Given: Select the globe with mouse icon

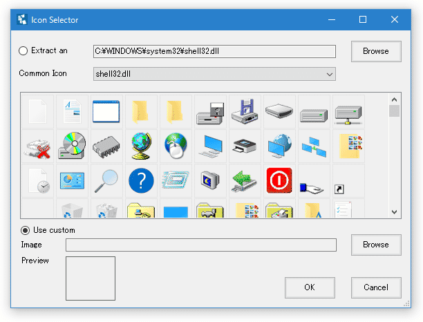Looking at the screenshot, I should pyautogui.click(x=176, y=146).
